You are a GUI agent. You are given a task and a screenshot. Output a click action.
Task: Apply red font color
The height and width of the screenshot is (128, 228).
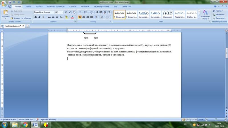[72, 17]
